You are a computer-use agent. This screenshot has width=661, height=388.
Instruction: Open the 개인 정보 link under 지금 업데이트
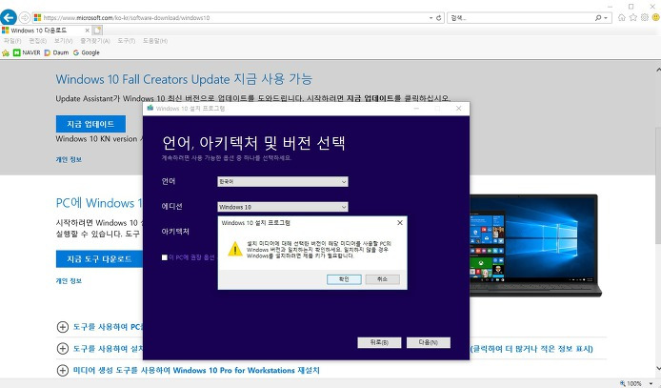tap(69, 159)
